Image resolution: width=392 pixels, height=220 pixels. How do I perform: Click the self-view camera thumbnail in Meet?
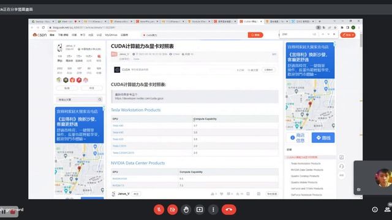pos(373,178)
